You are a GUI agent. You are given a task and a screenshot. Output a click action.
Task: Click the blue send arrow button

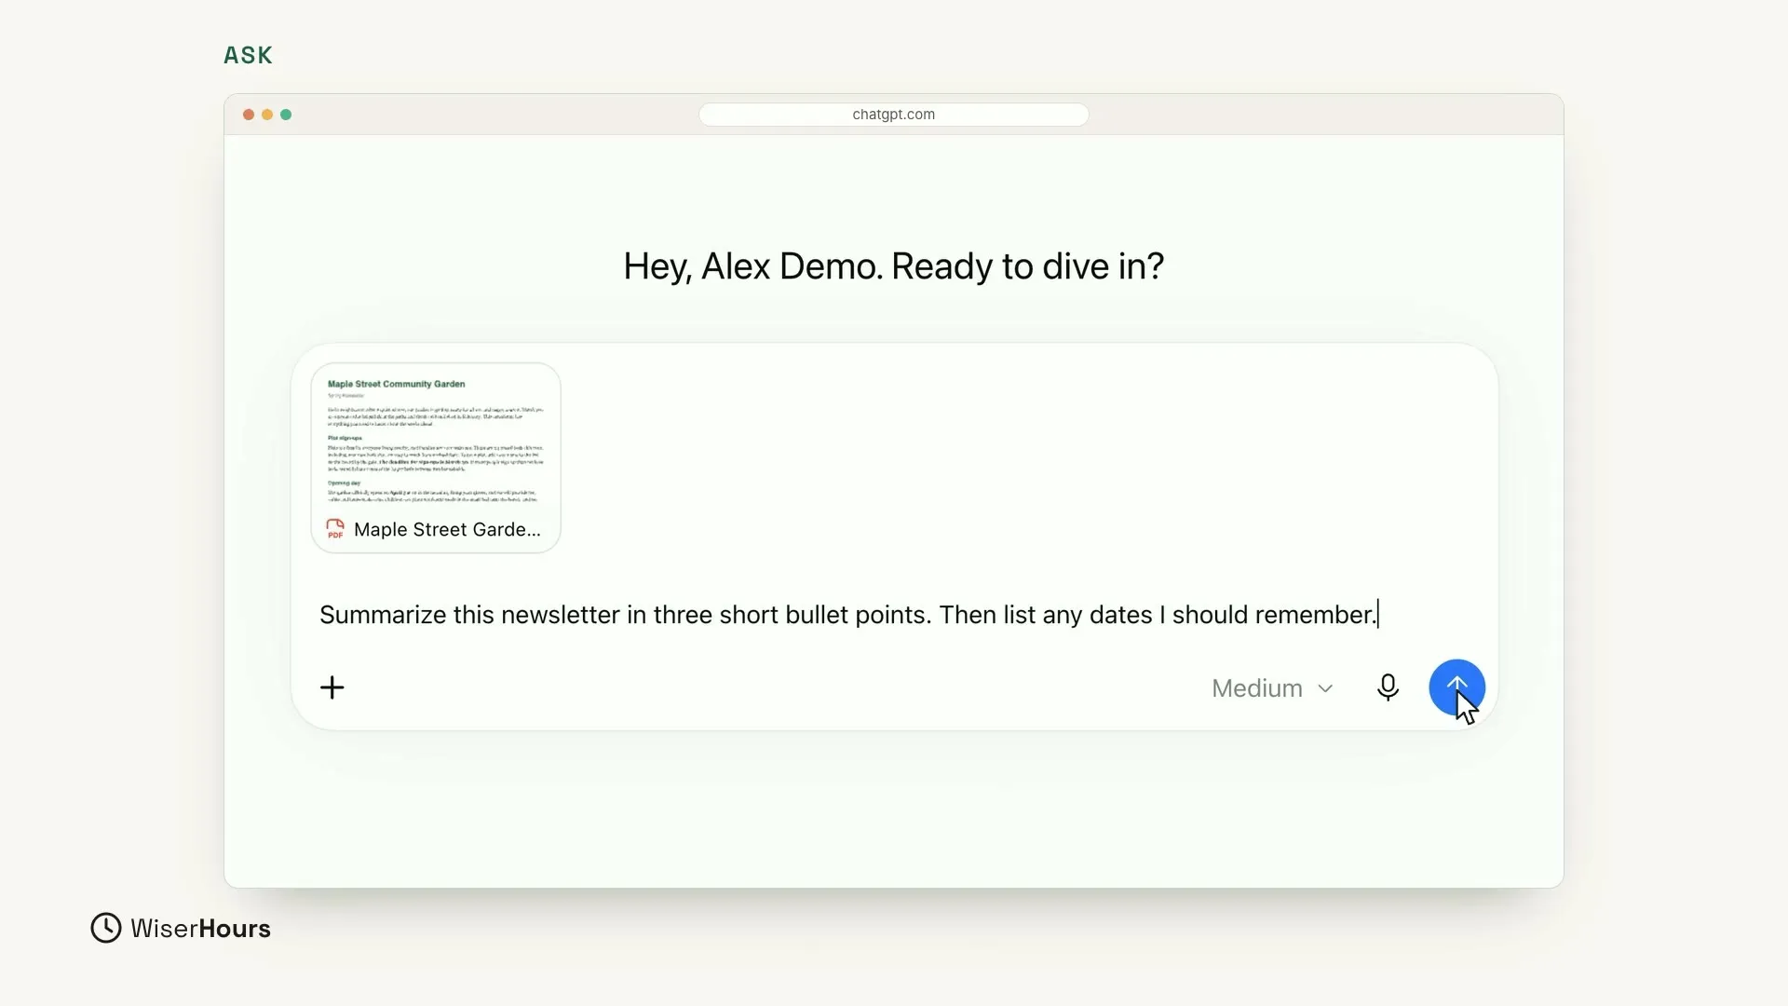coord(1456,687)
